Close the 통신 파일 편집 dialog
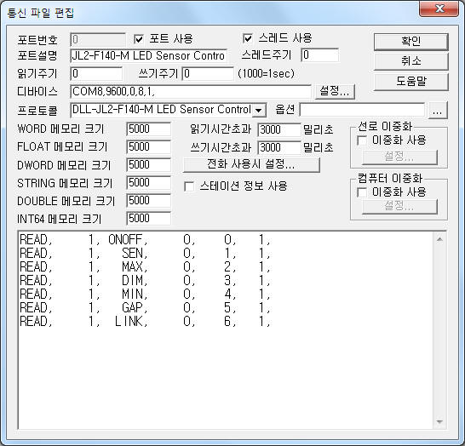The image size is (465, 446). [x=439, y=9]
